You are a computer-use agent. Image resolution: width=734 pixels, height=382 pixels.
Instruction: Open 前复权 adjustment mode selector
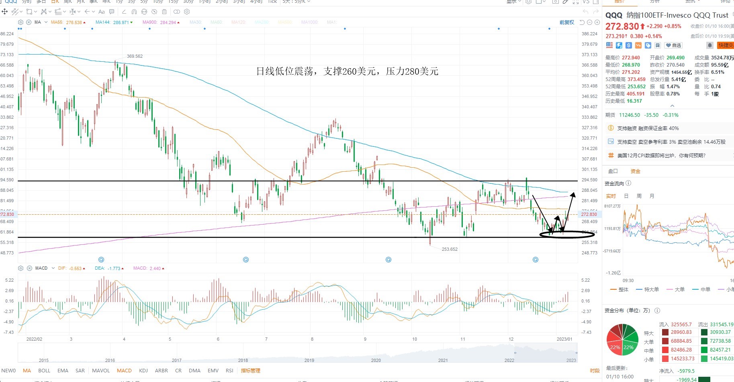pyautogui.click(x=567, y=22)
